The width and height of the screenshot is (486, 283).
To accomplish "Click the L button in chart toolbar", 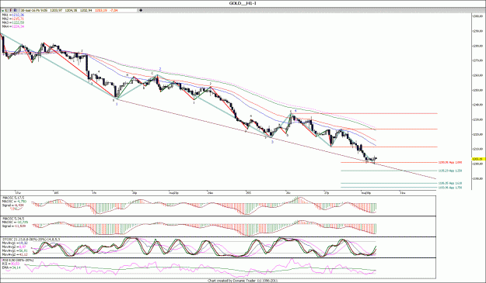I will [x=7, y=10].
